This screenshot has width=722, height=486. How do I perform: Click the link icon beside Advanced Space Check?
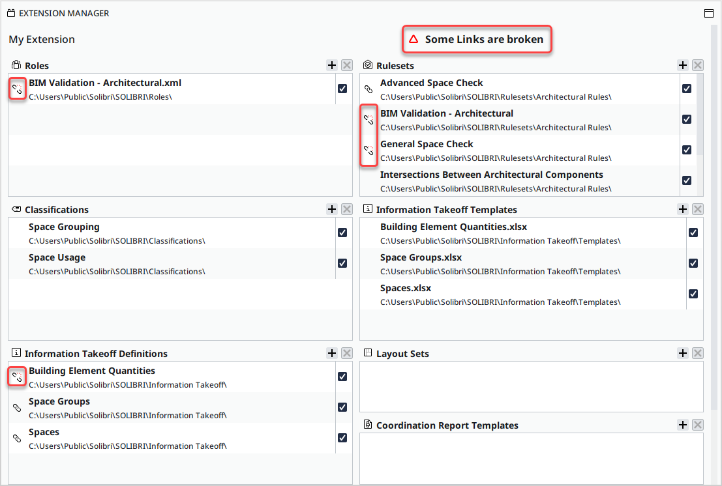(x=369, y=89)
